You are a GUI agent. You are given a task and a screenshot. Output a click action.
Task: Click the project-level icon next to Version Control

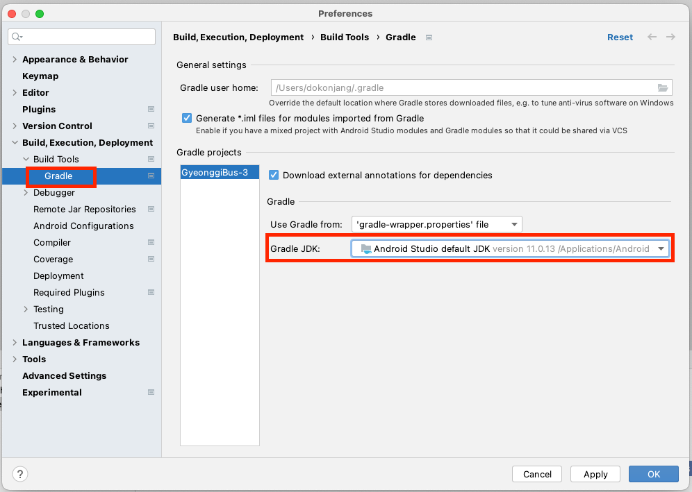click(x=151, y=126)
